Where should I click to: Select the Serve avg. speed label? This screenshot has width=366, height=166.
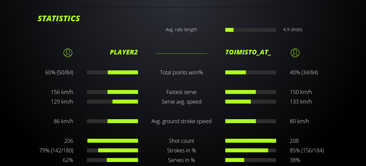click(181, 102)
